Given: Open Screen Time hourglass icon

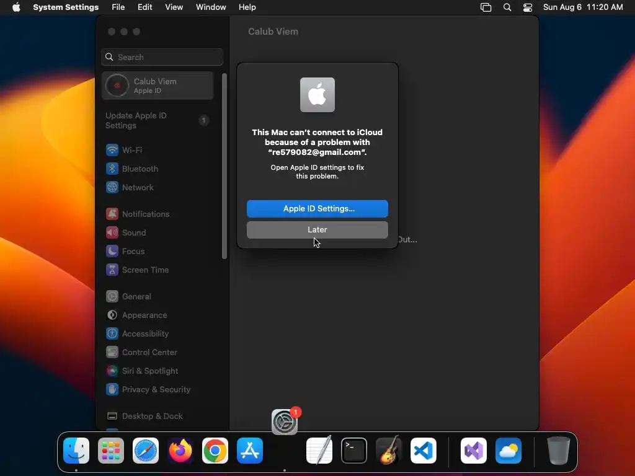Looking at the screenshot, I should 112,270.
